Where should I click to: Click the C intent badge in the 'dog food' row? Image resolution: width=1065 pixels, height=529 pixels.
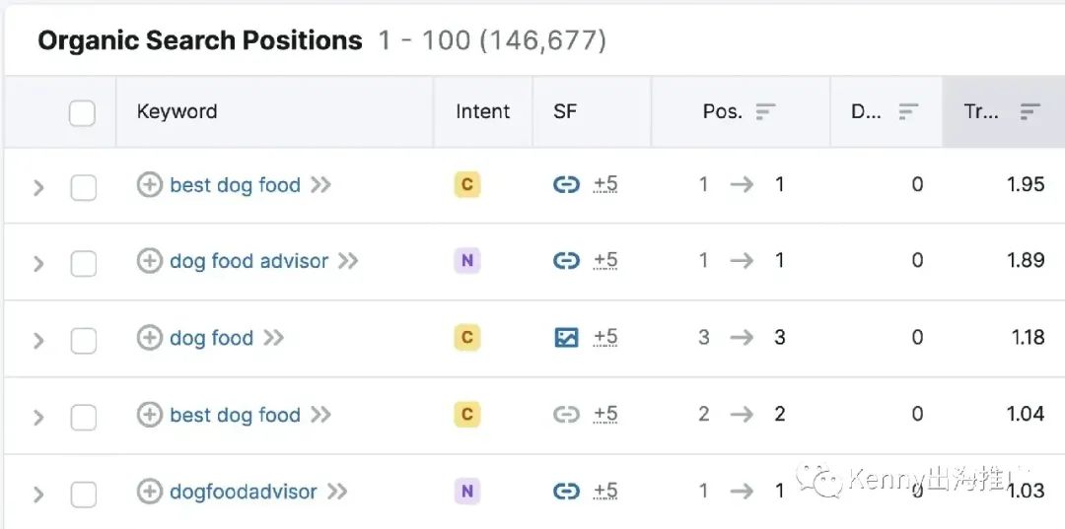(x=467, y=337)
